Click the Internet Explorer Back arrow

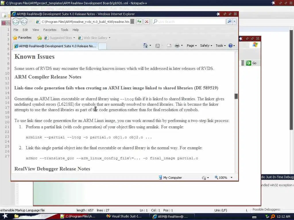pos(16,22)
